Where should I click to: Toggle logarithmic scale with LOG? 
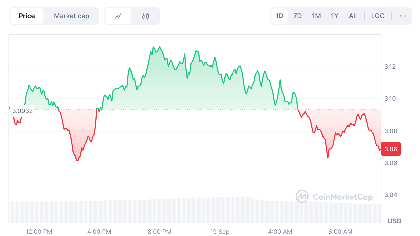coord(378,16)
